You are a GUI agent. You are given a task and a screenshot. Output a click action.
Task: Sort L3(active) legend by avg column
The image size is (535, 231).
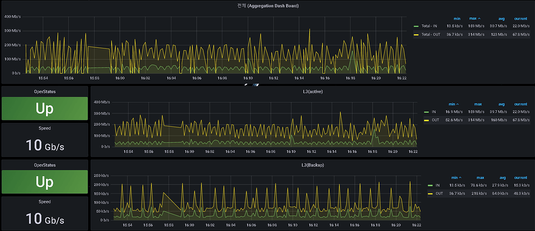tap(502, 104)
